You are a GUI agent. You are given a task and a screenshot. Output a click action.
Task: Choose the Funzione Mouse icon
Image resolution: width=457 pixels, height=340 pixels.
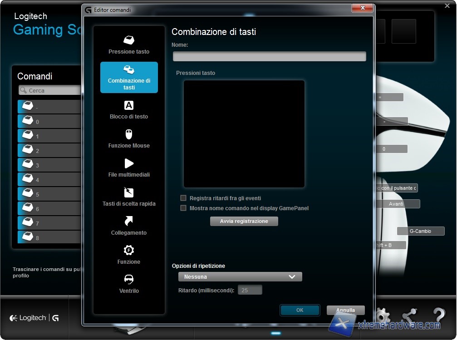[x=129, y=134]
